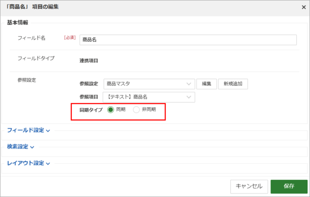This screenshot has width=310, height=197.
Task: Click the 基本情報 section heading
Action: (x=18, y=23)
